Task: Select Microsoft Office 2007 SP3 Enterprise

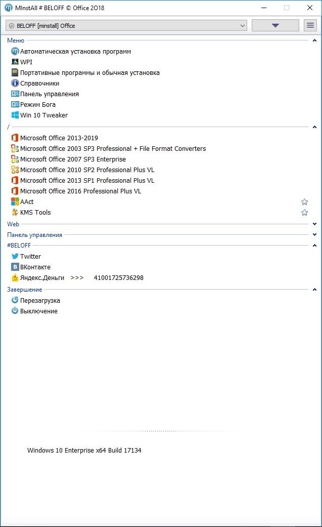Action: (73, 159)
